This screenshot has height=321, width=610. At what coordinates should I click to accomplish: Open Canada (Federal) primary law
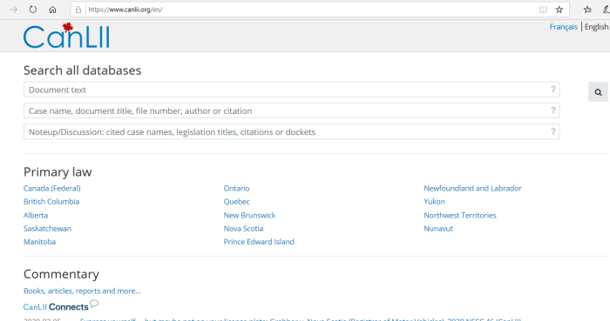pyautogui.click(x=51, y=188)
